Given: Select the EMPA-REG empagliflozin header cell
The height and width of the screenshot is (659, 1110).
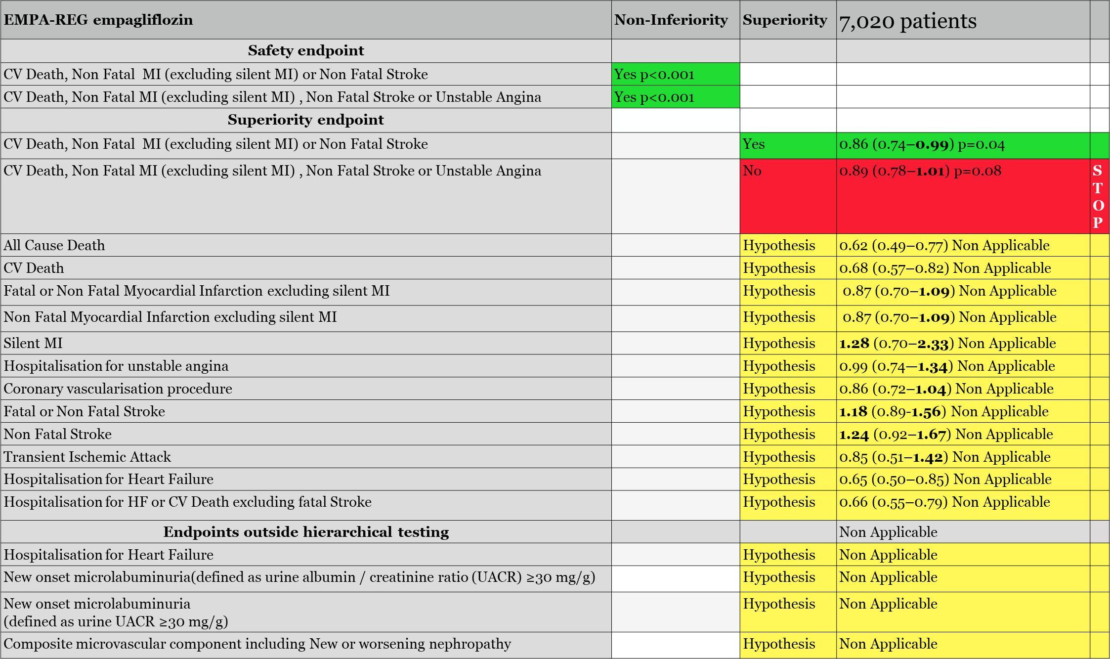Looking at the screenshot, I should [x=306, y=20].
